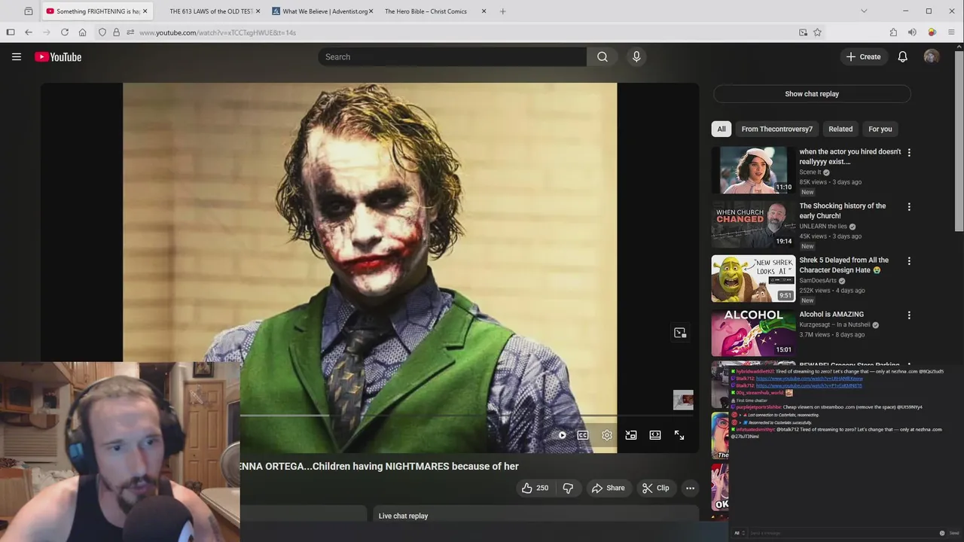Switch to 'What We Believe | Adventist.org' tab
The image size is (964, 542).
pyautogui.click(x=322, y=11)
